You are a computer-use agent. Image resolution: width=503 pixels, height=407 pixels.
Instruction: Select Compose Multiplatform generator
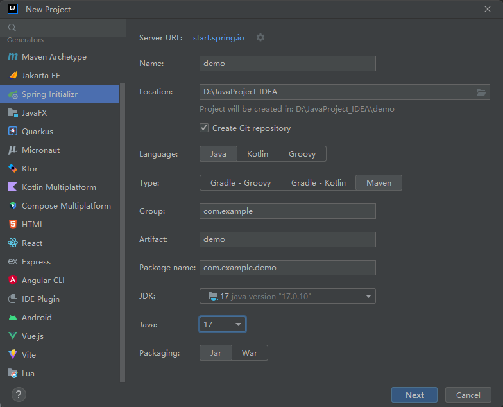tap(60, 205)
